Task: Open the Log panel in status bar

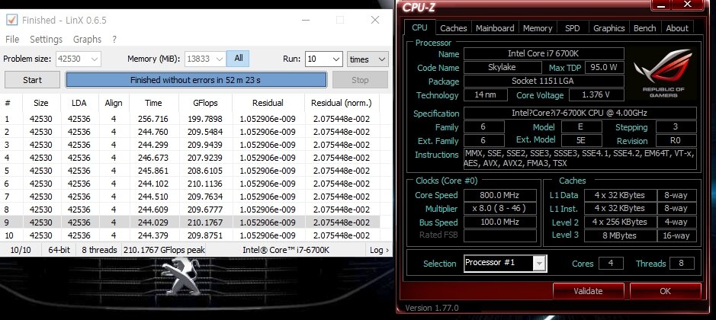Action: pyautogui.click(x=379, y=250)
